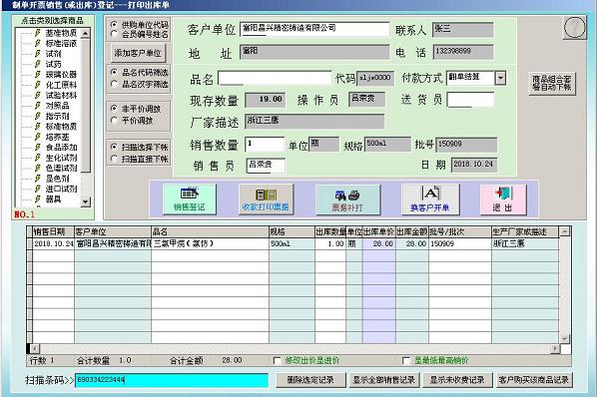Click the 品名 product name input field
597x397 pixels.
pos(275,78)
